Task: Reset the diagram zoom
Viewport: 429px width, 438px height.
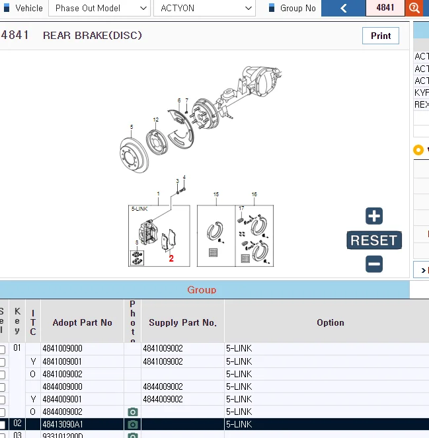Action: (374, 240)
